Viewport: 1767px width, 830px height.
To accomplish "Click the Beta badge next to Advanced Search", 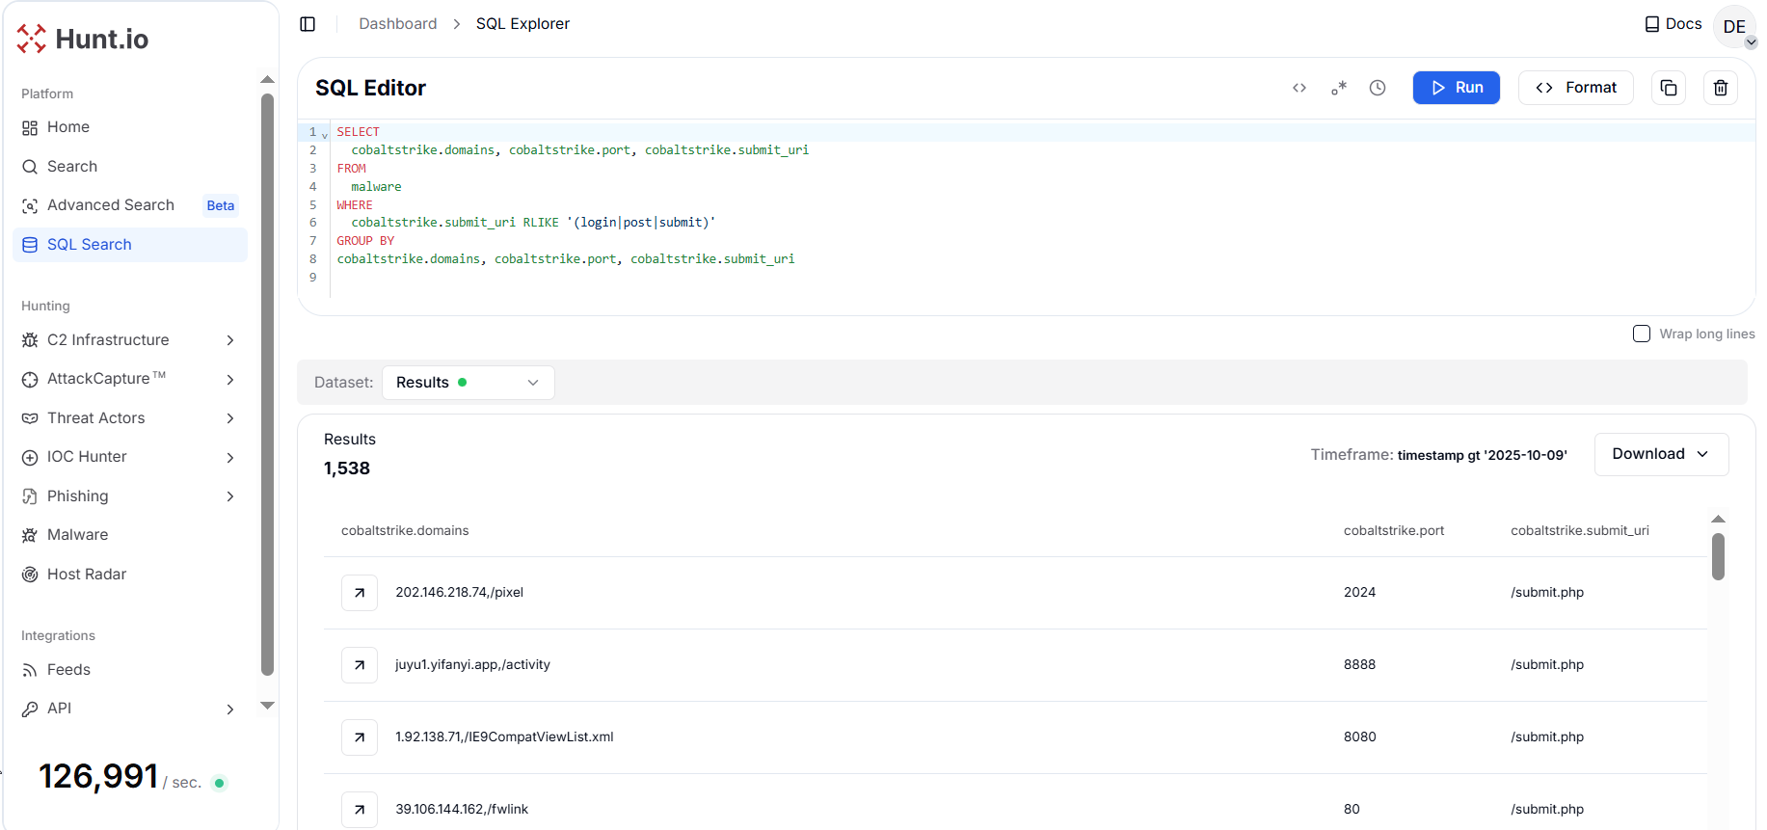I will pos(221,205).
